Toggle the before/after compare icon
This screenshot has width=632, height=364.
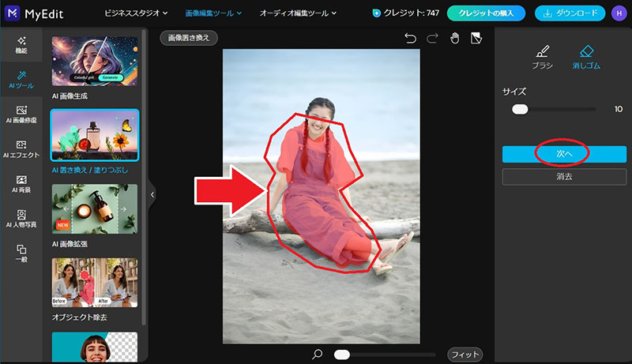476,38
